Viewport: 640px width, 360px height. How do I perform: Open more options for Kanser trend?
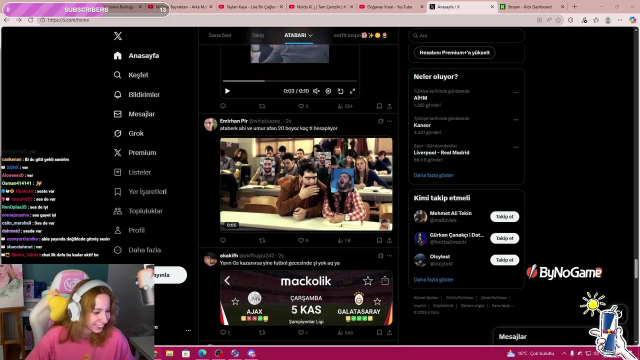(x=516, y=120)
